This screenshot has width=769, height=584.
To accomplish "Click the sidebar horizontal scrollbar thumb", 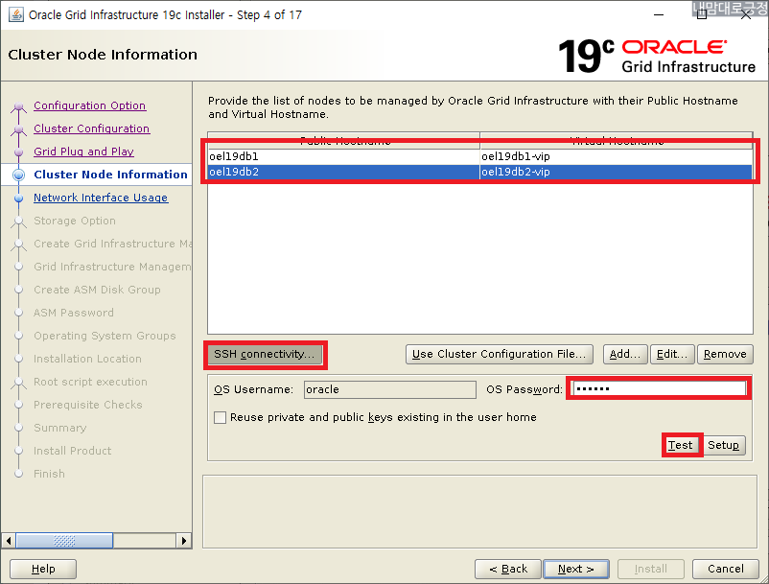I will click(65, 541).
